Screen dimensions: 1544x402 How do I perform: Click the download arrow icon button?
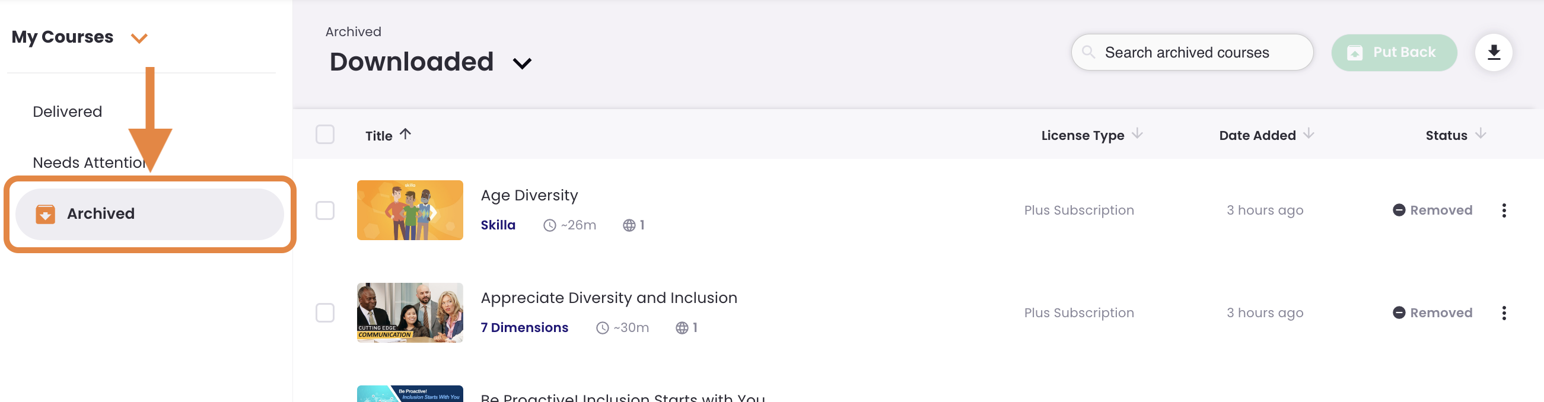(x=1493, y=53)
